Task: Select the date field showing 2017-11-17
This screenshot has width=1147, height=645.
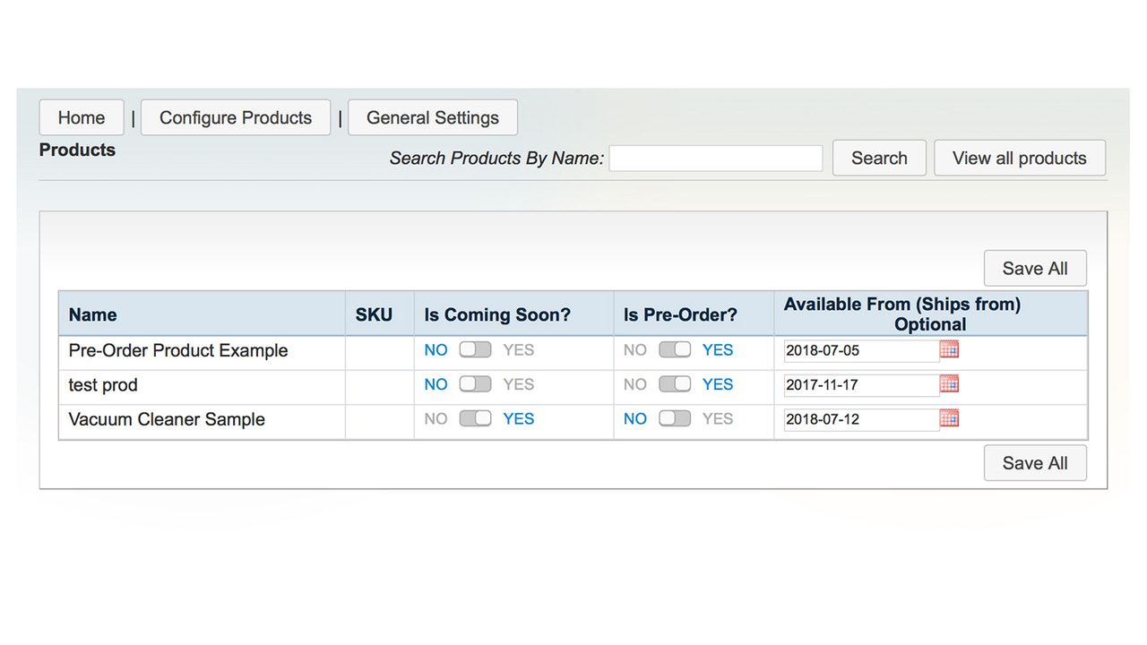Action: coord(858,385)
